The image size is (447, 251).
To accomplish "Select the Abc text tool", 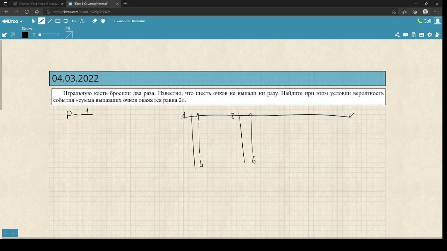I will 74,21.
